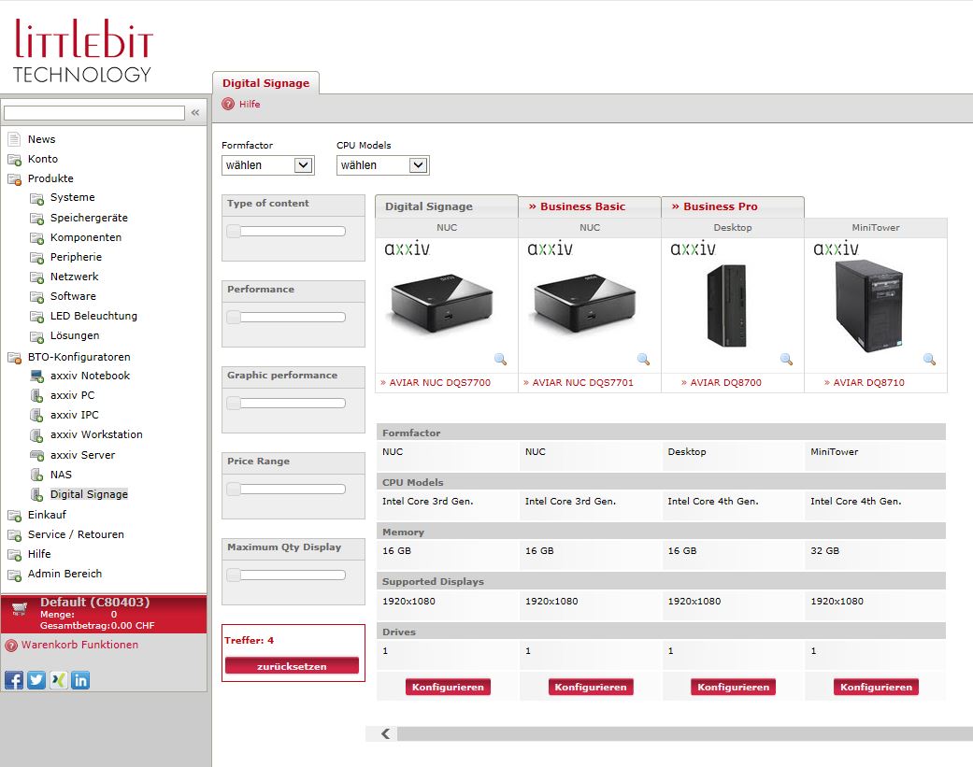Configure the MiniTower AVIAR DQ8710

tap(876, 687)
